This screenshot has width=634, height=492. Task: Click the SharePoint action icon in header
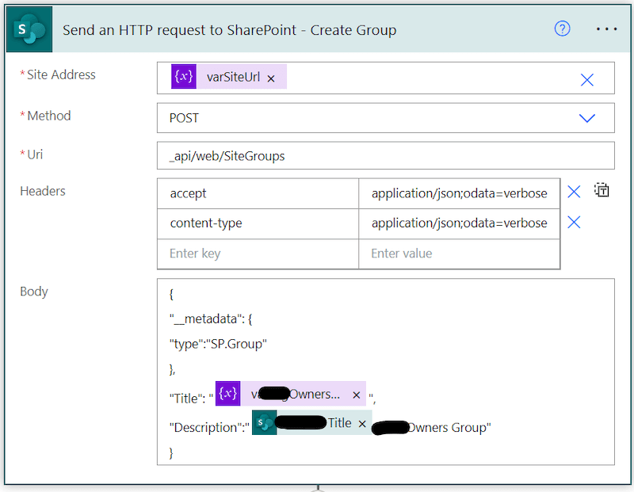tap(29, 29)
